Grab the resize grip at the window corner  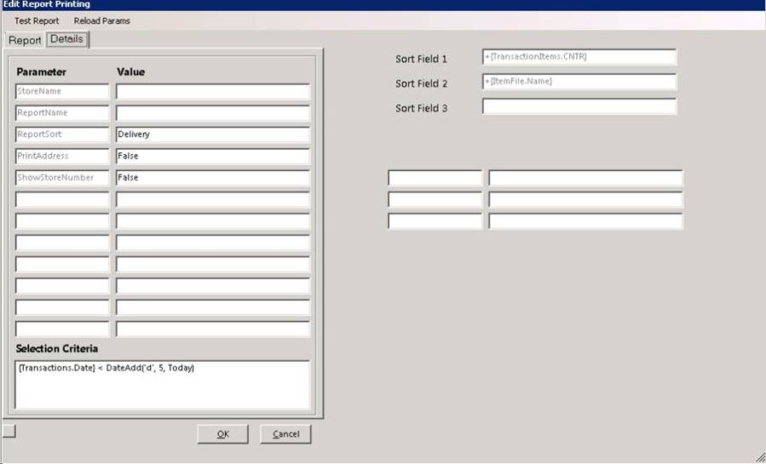[760, 458]
